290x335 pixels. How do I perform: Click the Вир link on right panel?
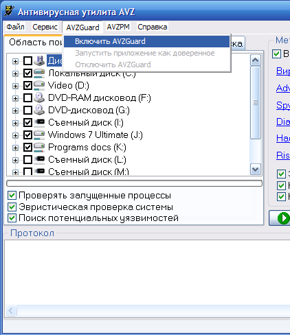(x=283, y=71)
